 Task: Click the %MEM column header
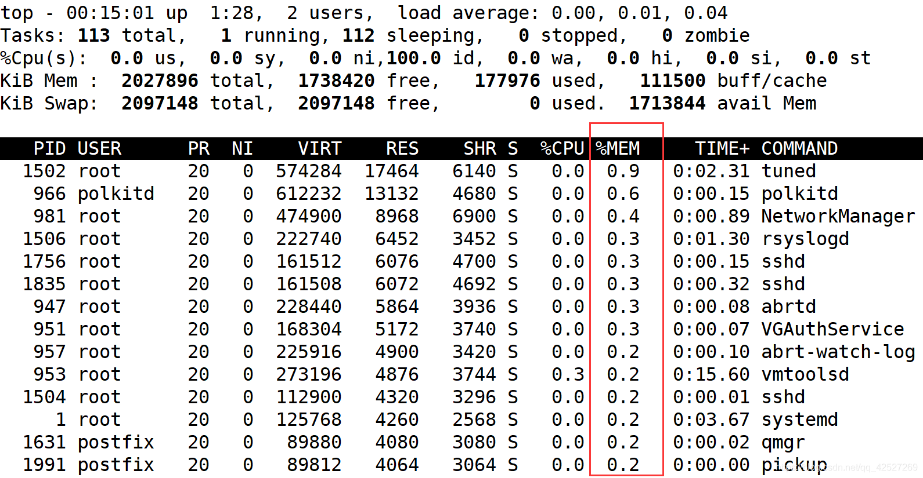pyautogui.click(x=618, y=149)
